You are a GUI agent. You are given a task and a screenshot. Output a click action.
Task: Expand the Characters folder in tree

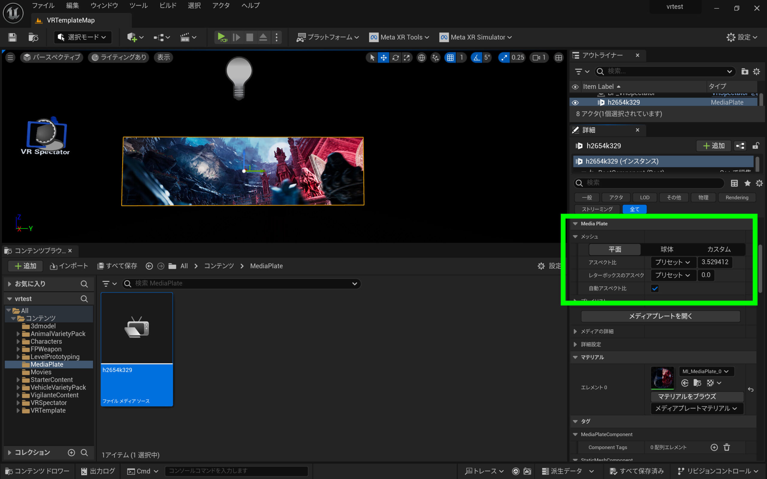tap(18, 342)
